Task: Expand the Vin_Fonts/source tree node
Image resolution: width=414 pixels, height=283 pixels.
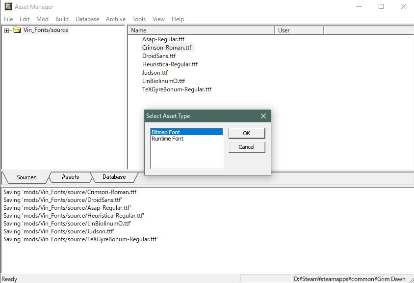Action: (x=6, y=30)
